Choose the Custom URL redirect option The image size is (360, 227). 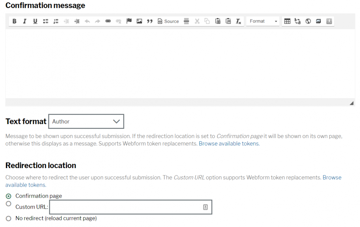pyautogui.click(x=8, y=204)
